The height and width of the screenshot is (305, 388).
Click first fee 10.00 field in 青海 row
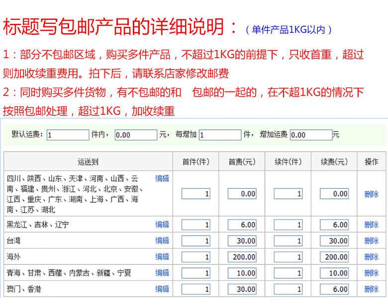coord(242,273)
